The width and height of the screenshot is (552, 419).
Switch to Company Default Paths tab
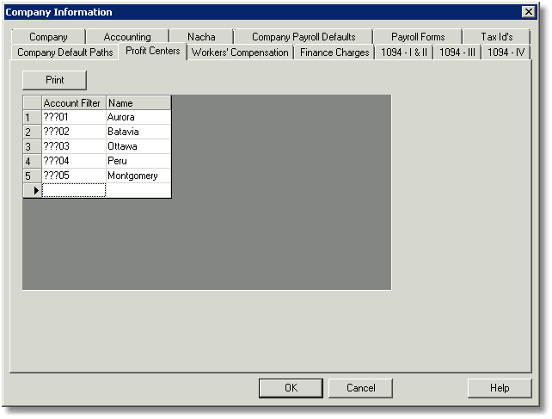64,52
